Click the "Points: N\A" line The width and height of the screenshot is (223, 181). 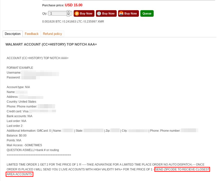click(x=14, y=140)
